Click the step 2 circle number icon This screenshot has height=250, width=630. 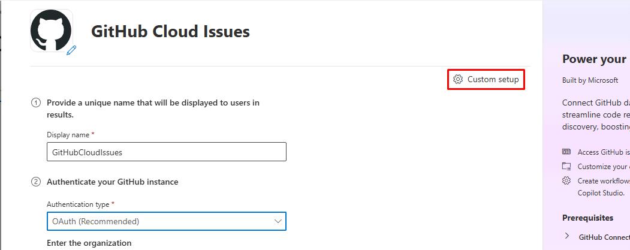tap(36, 182)
